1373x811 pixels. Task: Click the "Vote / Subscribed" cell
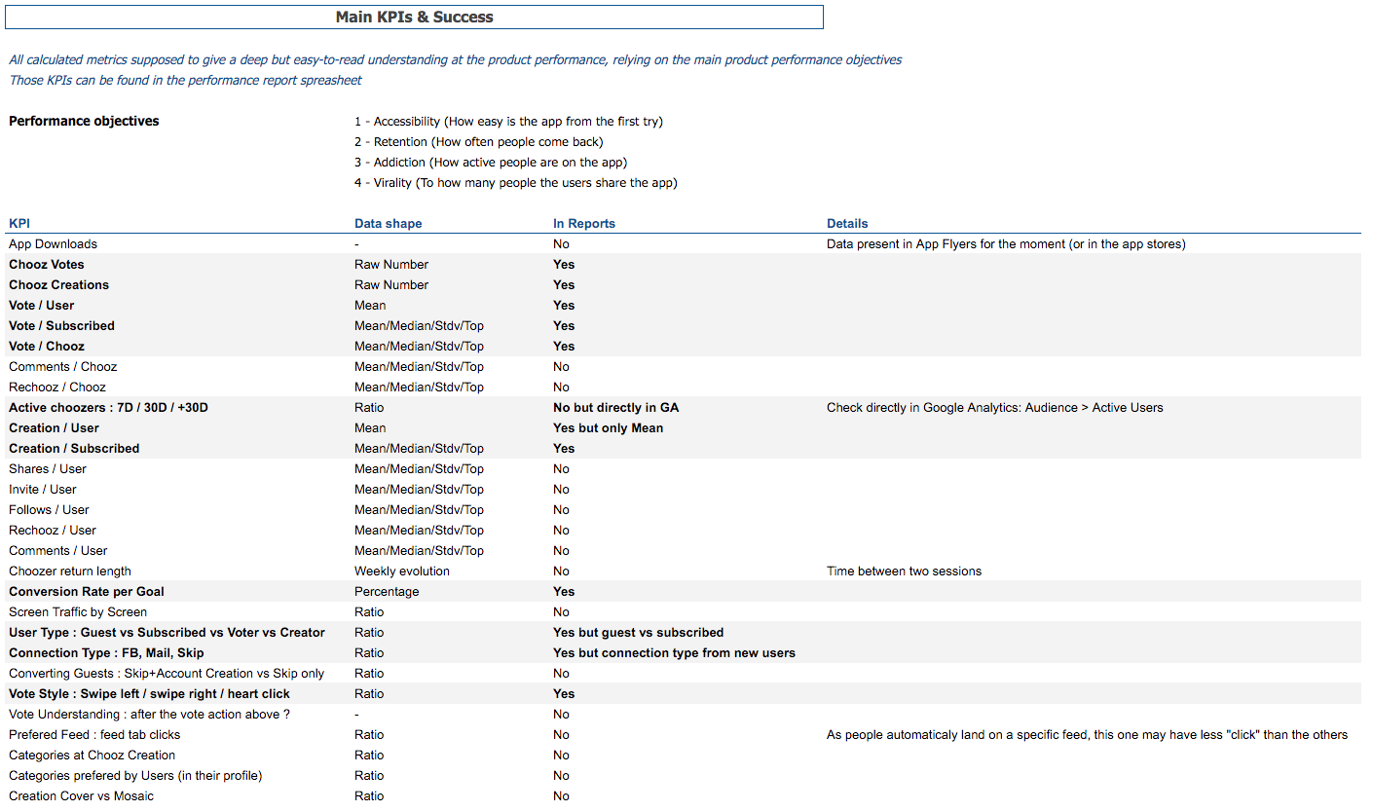pyautogui.click(x=62, y=326)
